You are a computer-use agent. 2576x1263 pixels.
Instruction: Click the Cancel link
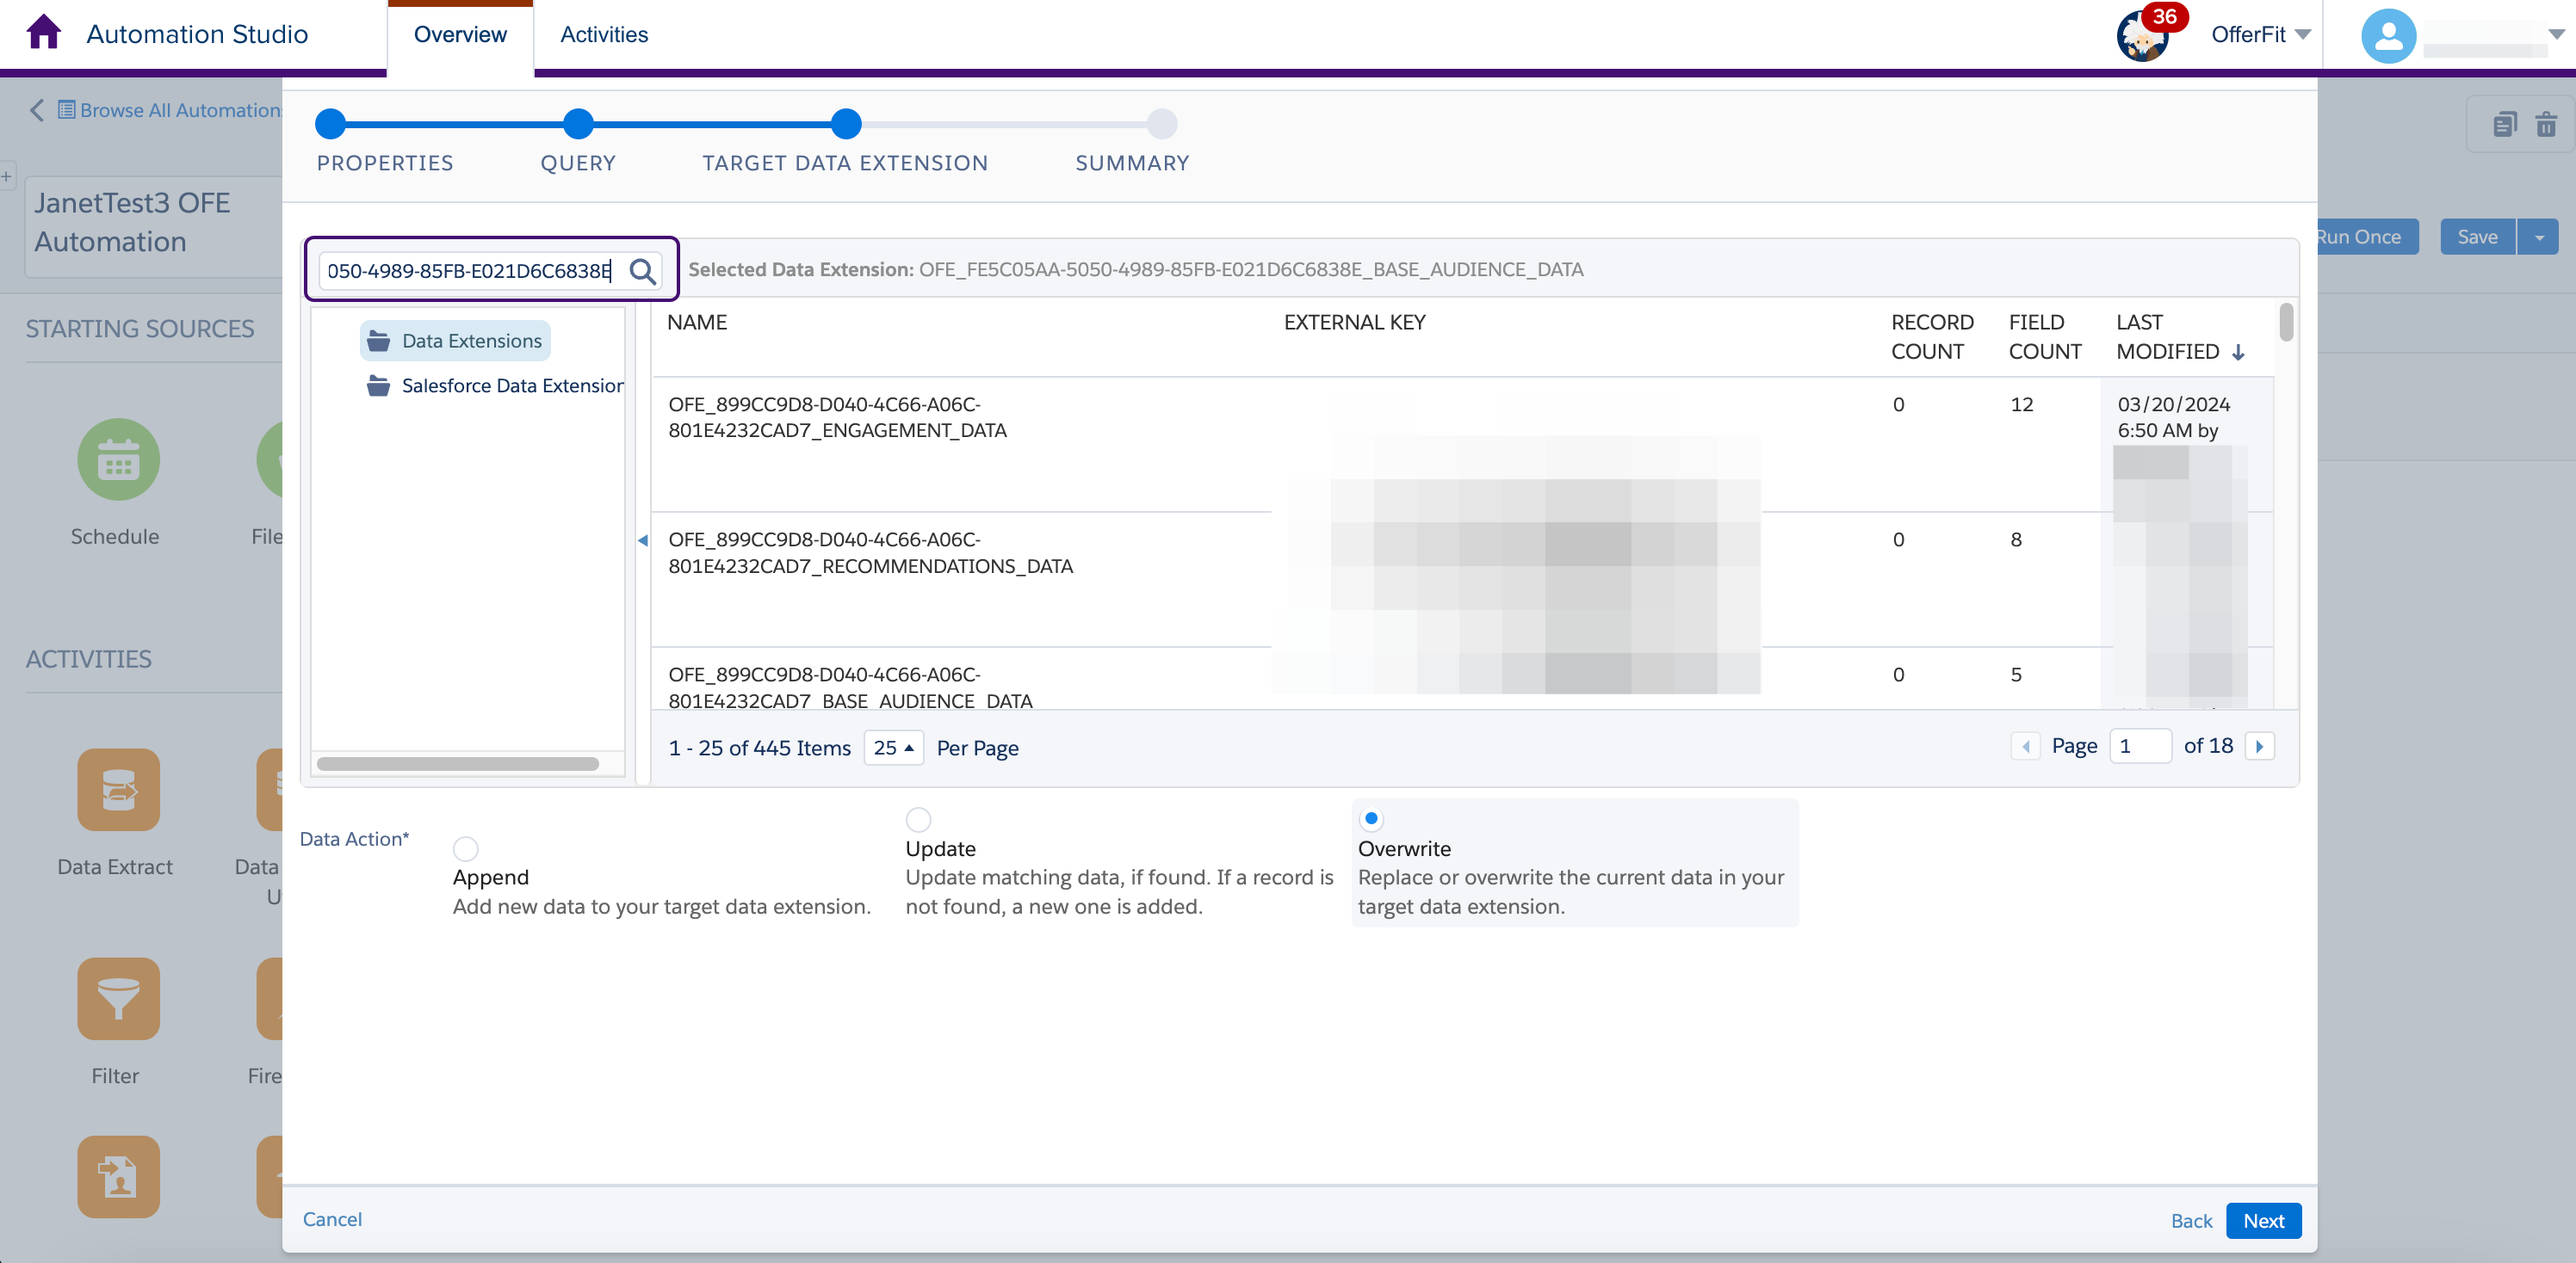pos(332,1219)
